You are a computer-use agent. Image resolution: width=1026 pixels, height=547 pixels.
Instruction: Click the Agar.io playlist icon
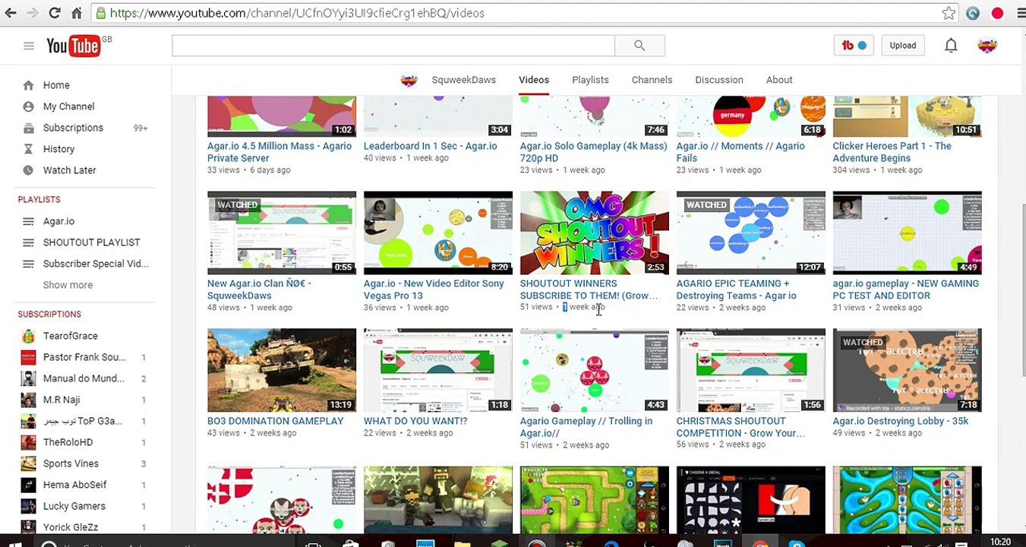click(28, 221)
